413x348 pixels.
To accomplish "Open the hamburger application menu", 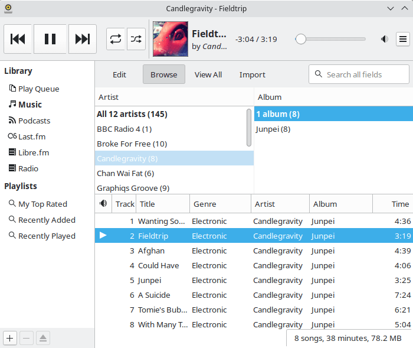I will click(x=403, y=39).
